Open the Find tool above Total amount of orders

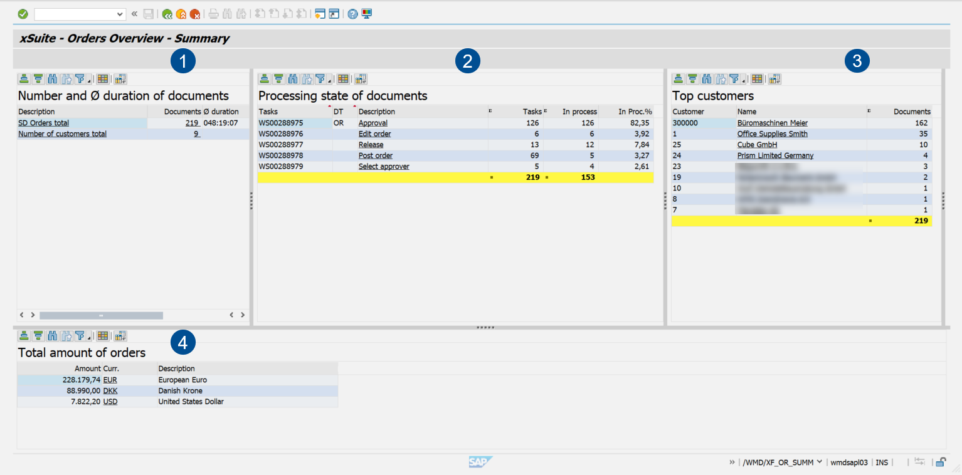53,335
